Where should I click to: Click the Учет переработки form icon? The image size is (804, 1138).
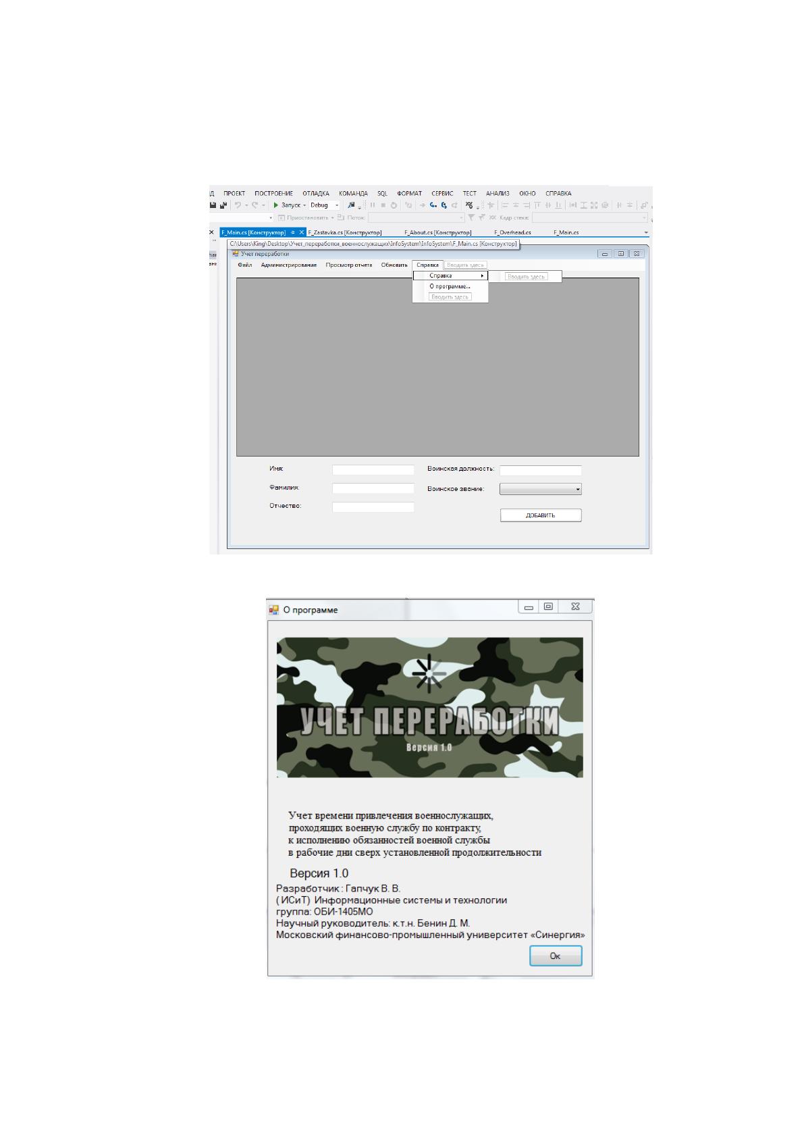point(236,254)
